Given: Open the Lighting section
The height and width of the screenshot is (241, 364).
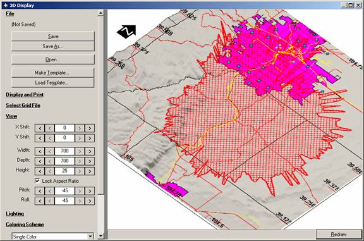Looking at the screenshot, I should [x=15, y=214].
